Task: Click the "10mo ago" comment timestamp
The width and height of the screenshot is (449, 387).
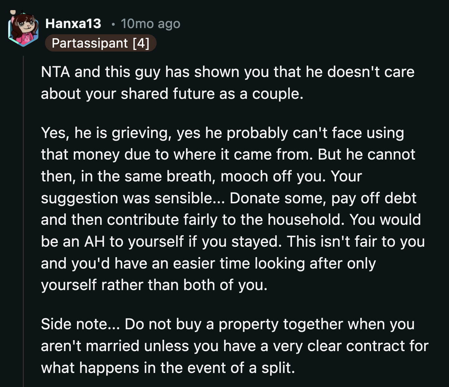Action: tap(150, 23)
